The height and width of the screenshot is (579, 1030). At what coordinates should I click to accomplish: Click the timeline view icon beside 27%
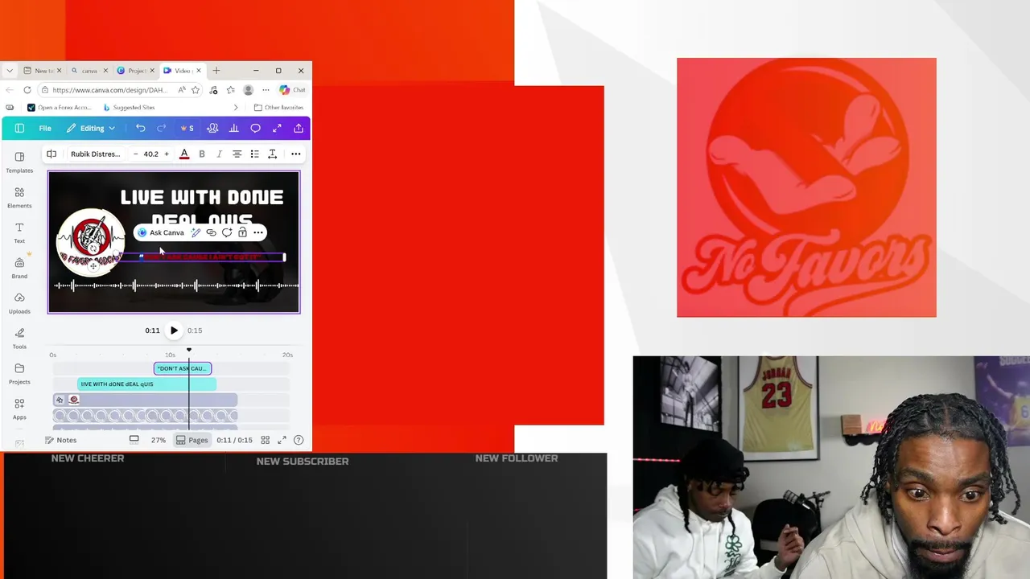(x=134, y=440)
